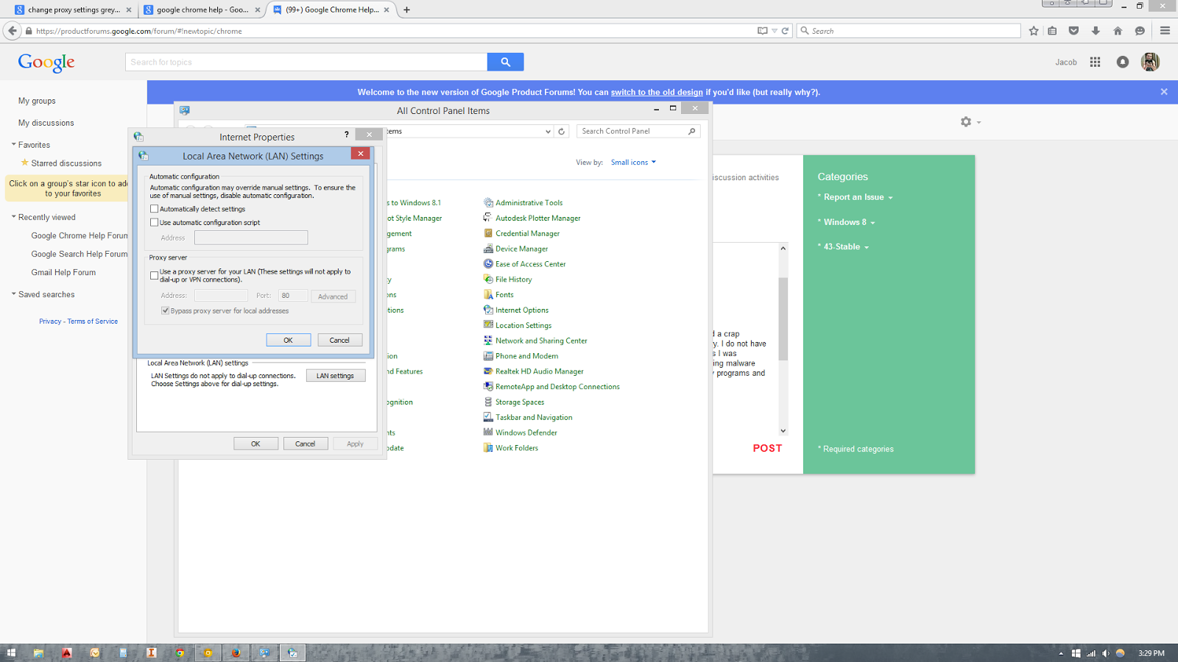
Task: Save page to Pocket
Action: (1073, 31)
